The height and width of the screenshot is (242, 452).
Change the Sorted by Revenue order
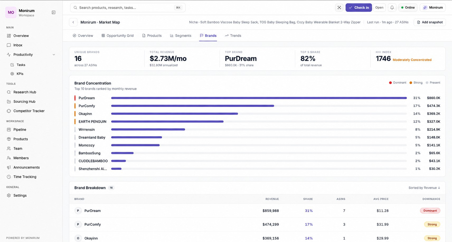[x=424, y=188]
